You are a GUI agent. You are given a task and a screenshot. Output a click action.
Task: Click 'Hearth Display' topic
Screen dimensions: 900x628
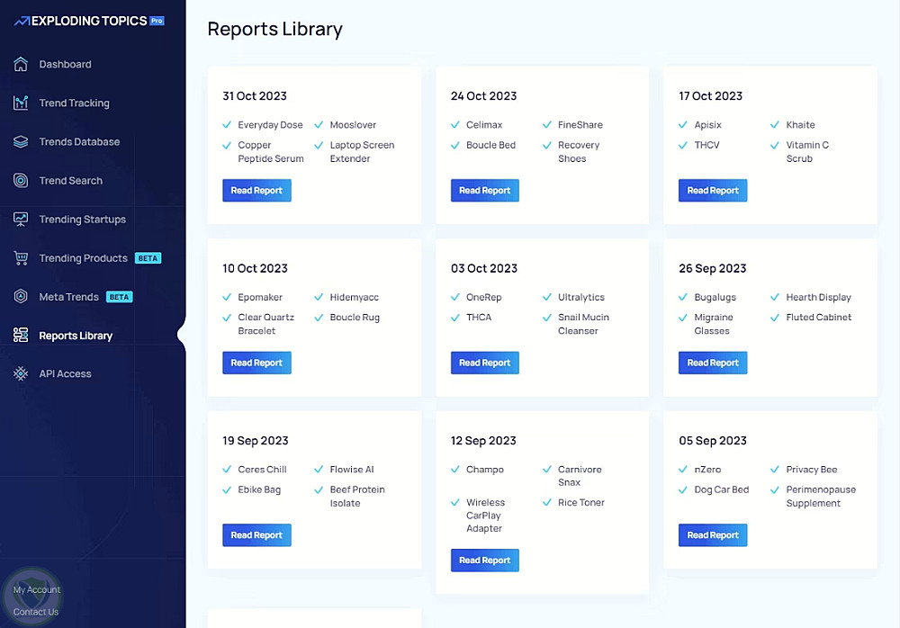pos(818,297)
